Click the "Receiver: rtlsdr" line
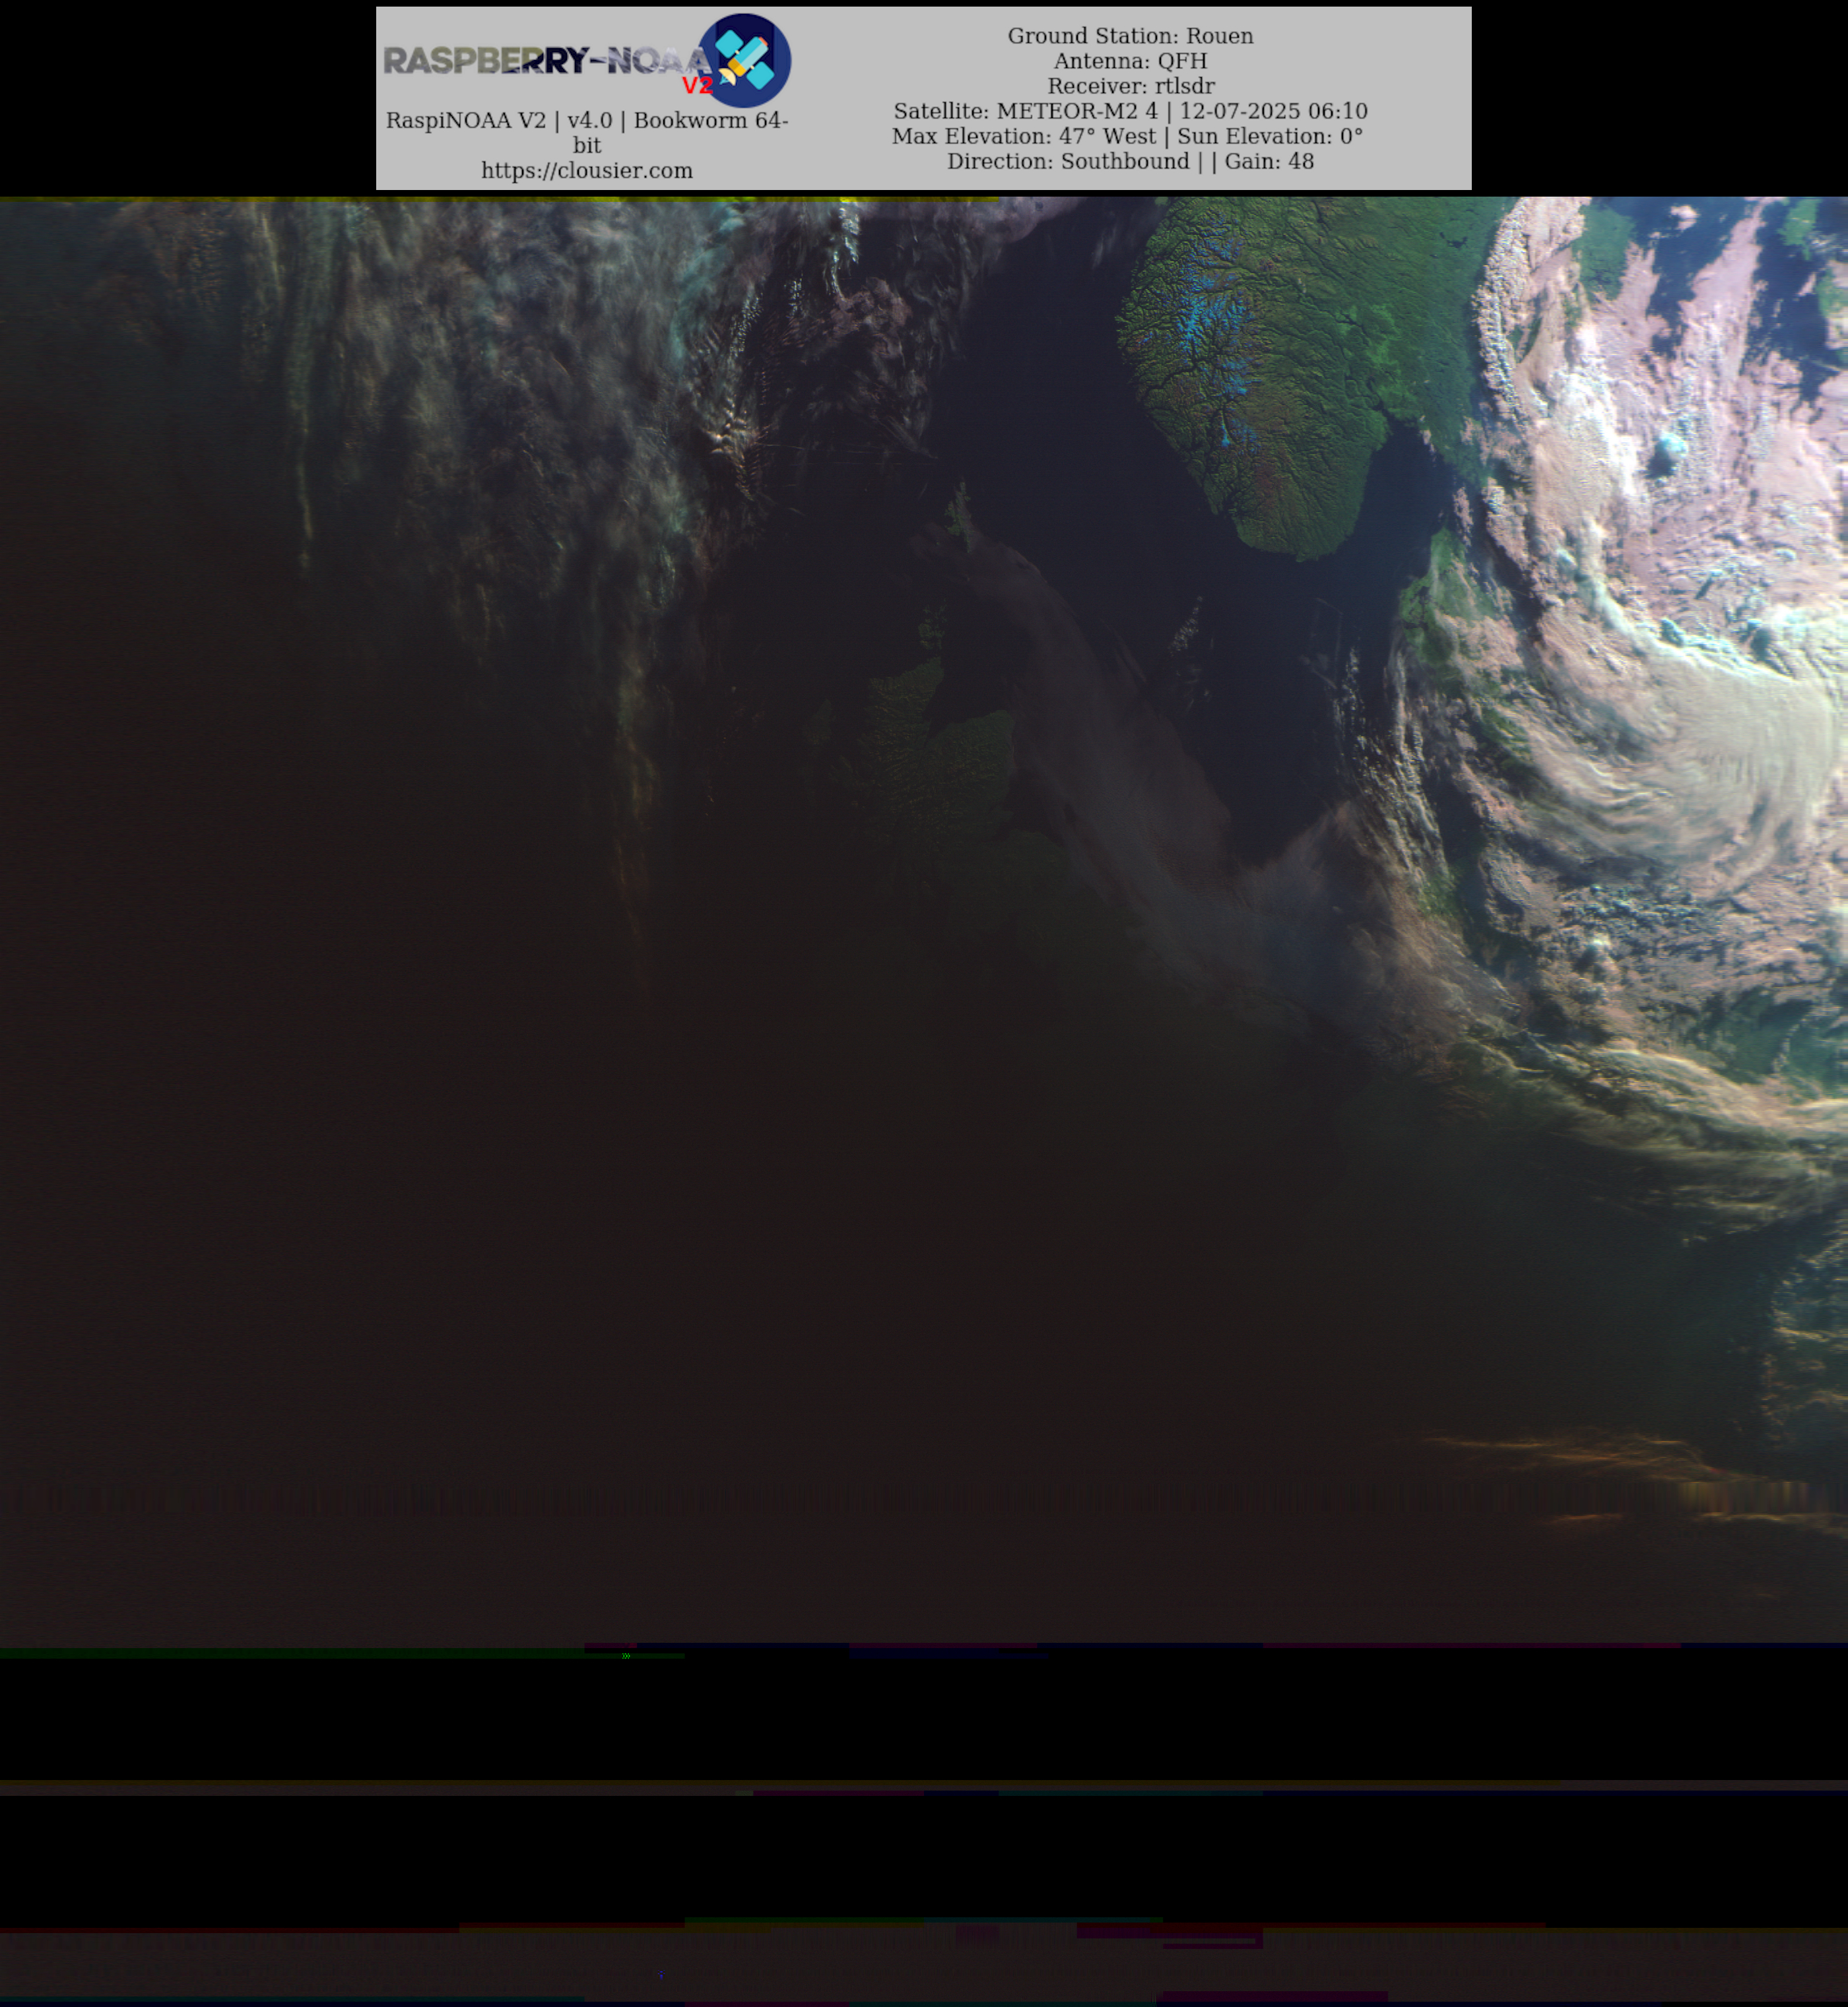The height and width of the screenshot is (2007, 1848). coord(1130,86)
